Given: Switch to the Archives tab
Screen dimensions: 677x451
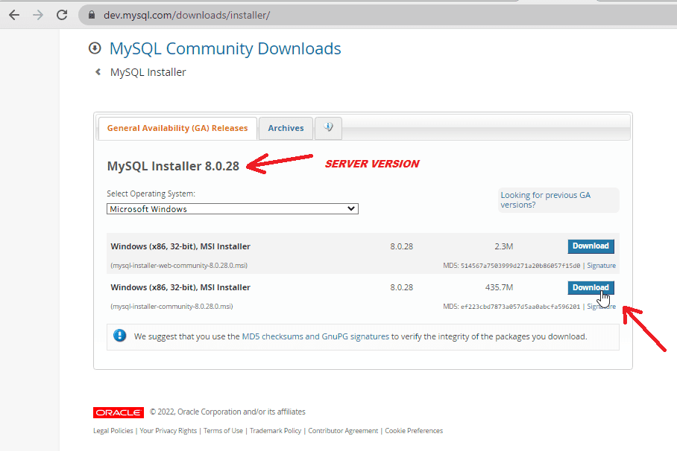Looking at the screenshot, I should [286, 128].
